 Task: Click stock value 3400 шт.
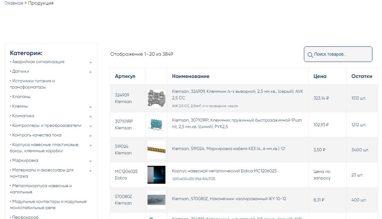360,150
